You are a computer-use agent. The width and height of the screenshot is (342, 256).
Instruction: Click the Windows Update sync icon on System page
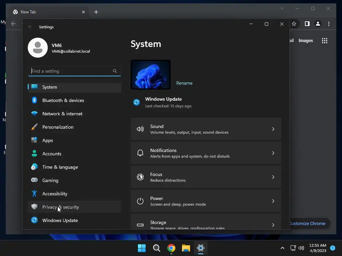(137, 102)
